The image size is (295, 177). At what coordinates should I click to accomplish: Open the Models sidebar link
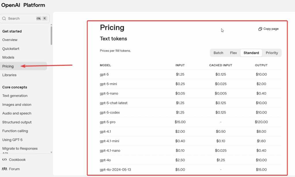pyautogui.click(x=8, y=57)
